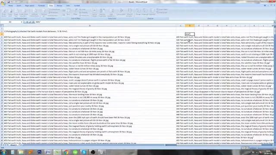276x155 pixels.
Task: Click Hide Detail in Outline group
Action: tap(162, 12)
